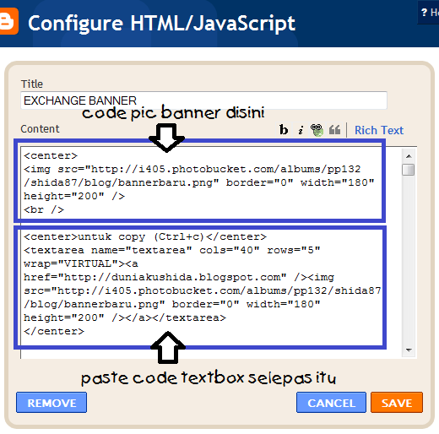This screenshot has width=439, height=434.
Task: Insert a link with the link icon
Action: tap(317, 130)
